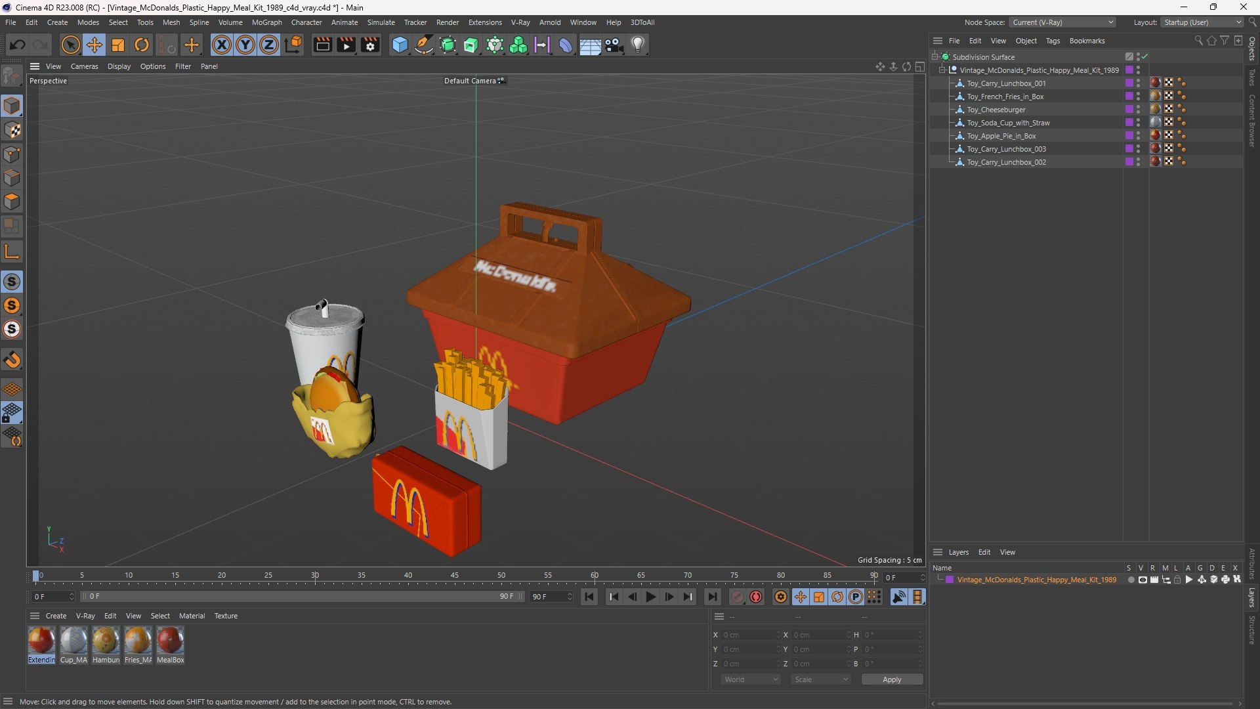Toggle X axis lock
The height and width of the screenshot is (709, 1260).
(222, 45)
